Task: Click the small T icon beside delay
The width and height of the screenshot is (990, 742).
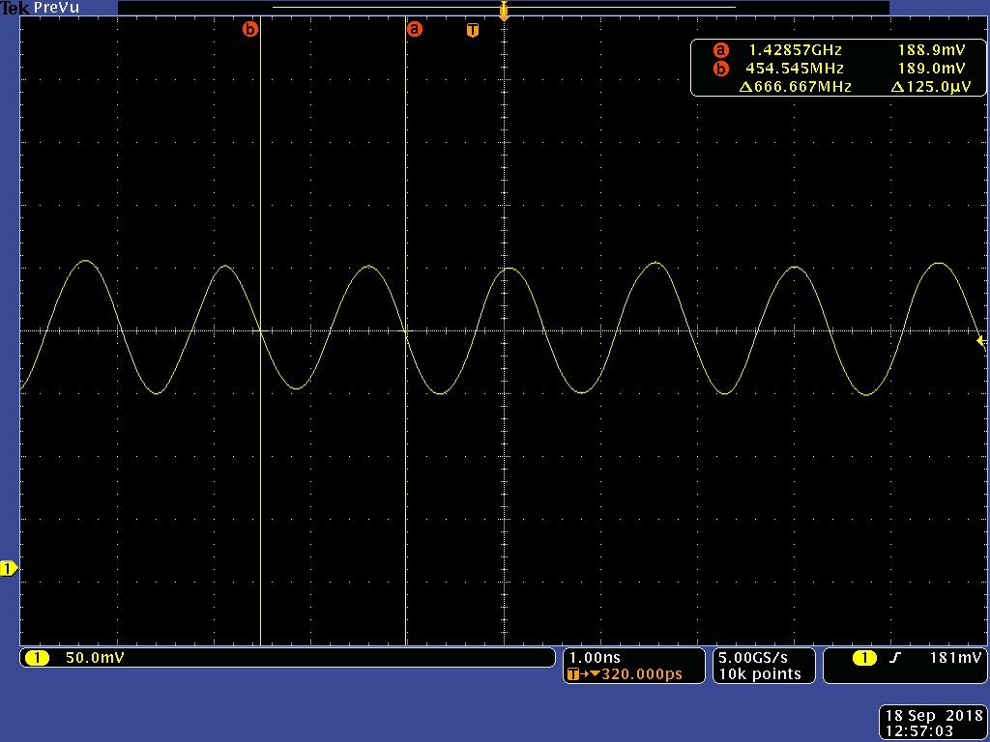Action: (x=573, y=674)
